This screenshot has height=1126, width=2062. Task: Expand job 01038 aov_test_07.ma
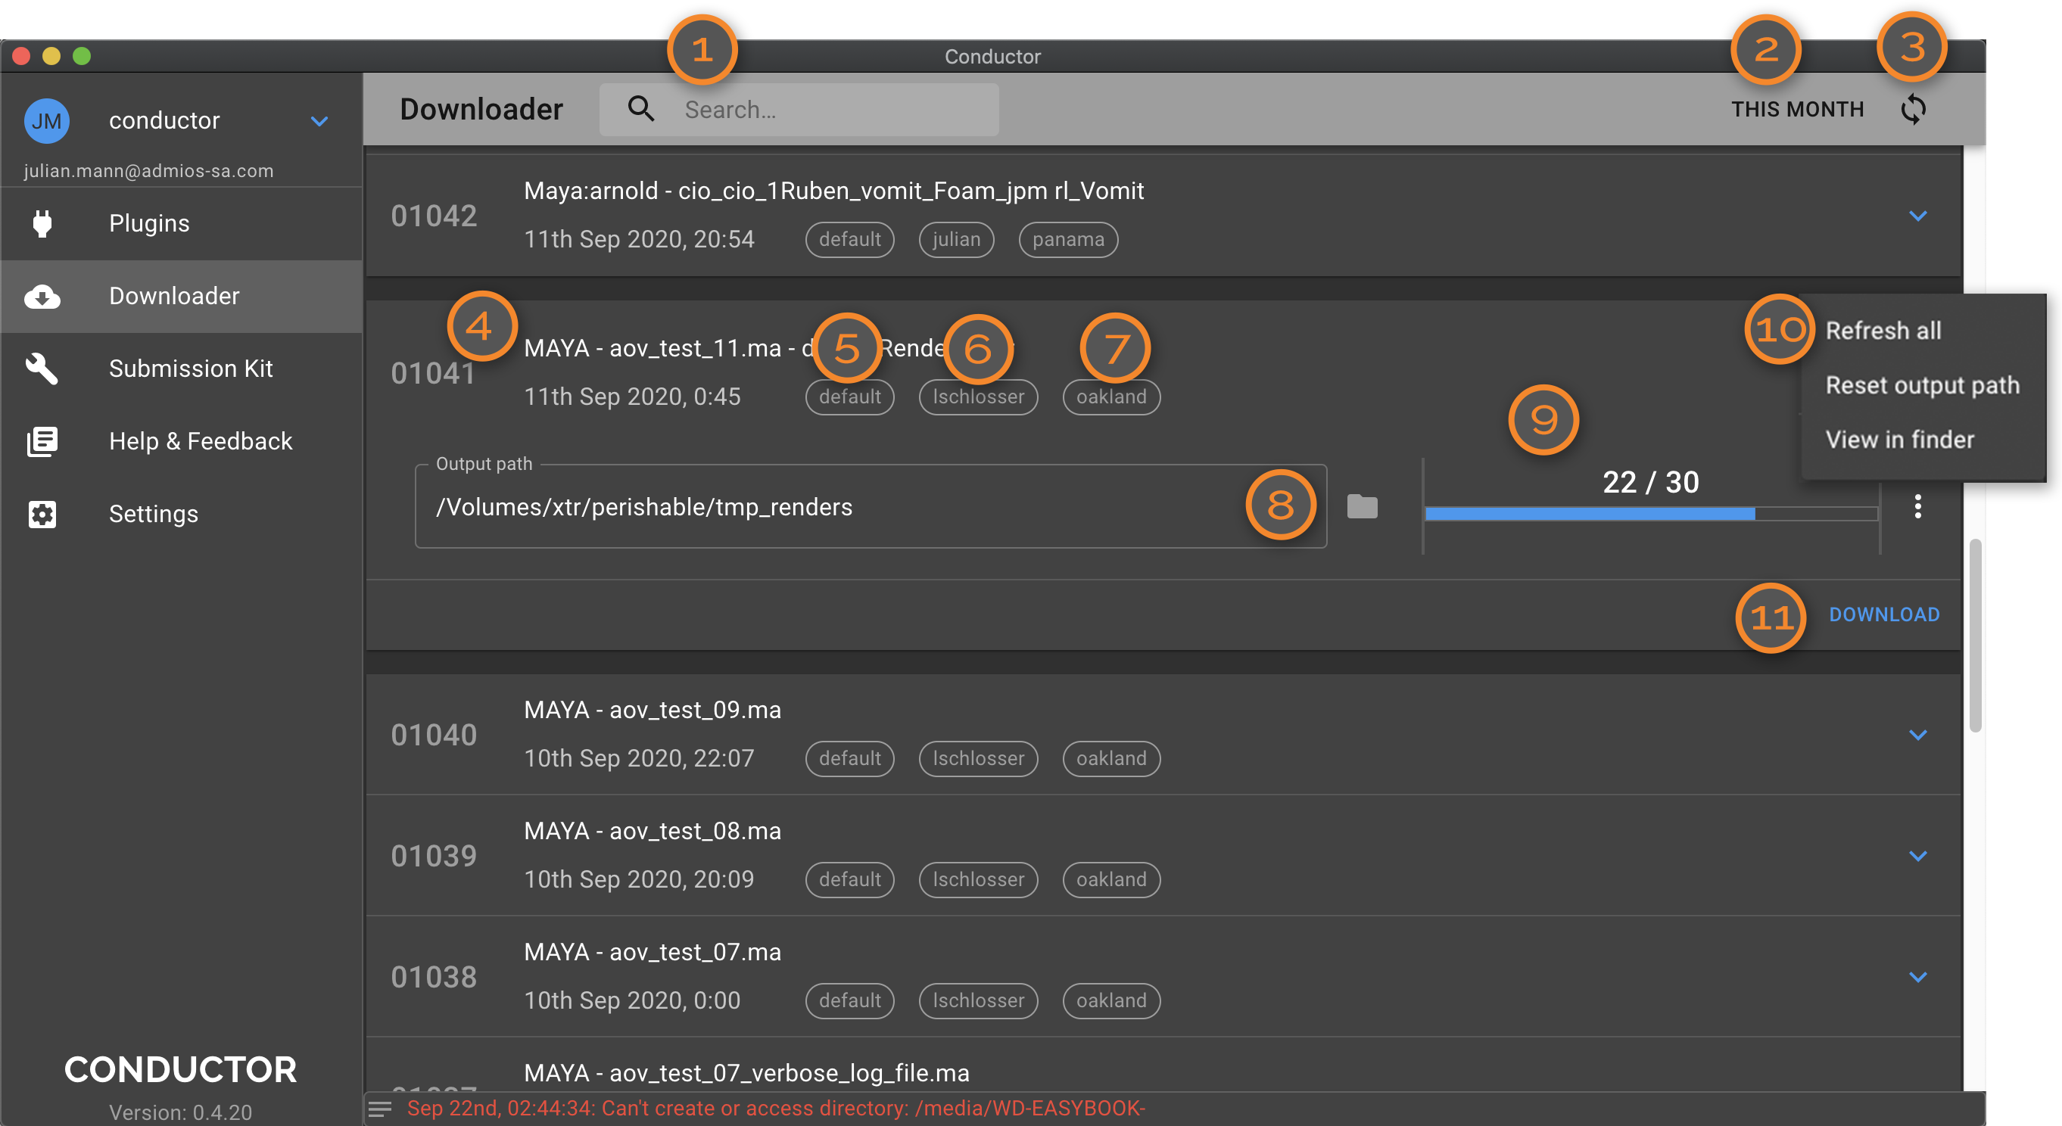point(1918,977)
